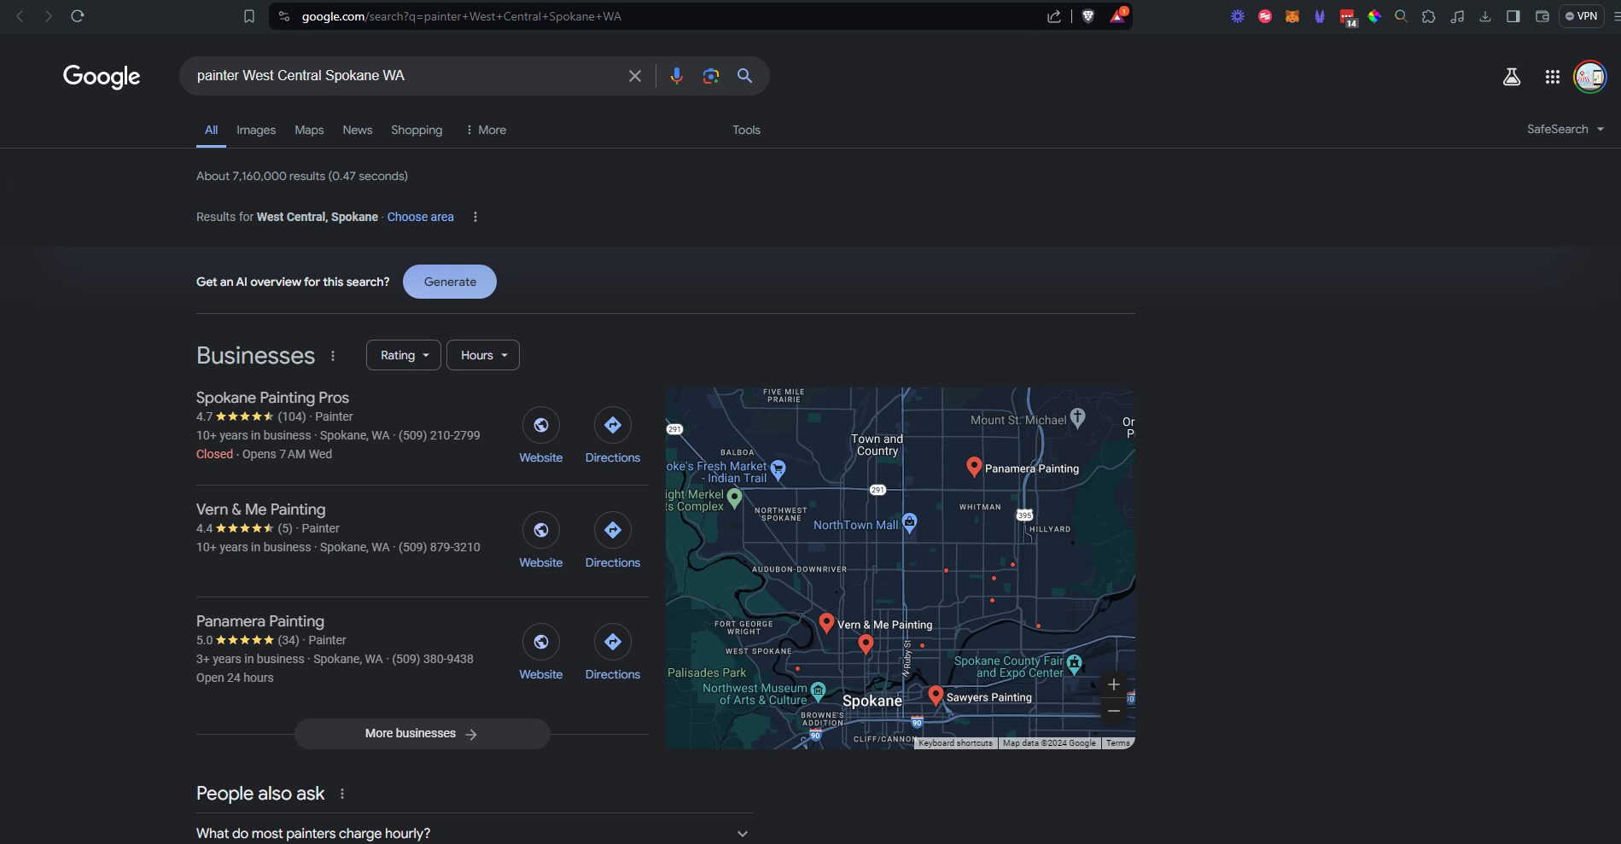Open the Hours filter dropdown
This screenshot has height=844, width=1621.
(483, 355)
